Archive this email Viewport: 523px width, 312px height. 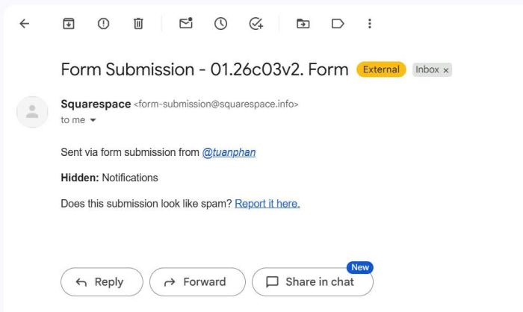tap(68, 24)
